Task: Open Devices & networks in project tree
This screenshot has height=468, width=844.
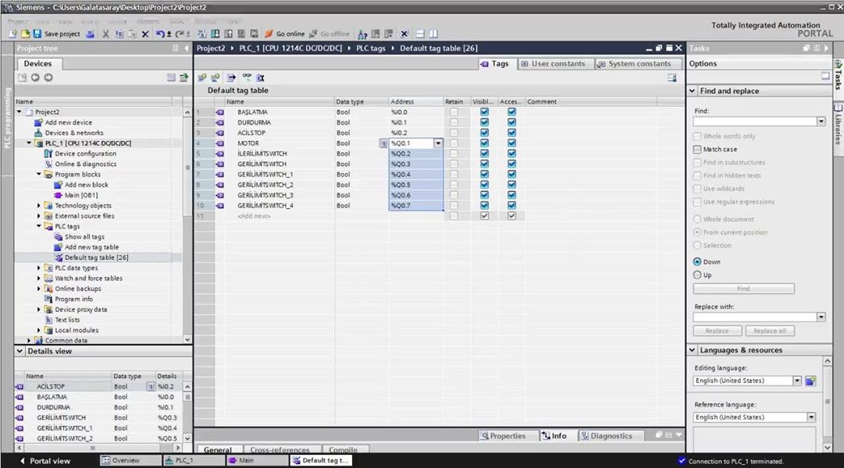Action: tap(74, 133)
